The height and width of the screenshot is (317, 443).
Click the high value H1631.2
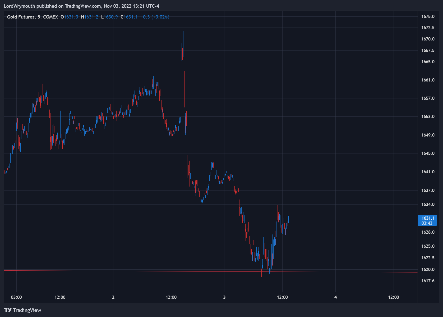[90, 17]
